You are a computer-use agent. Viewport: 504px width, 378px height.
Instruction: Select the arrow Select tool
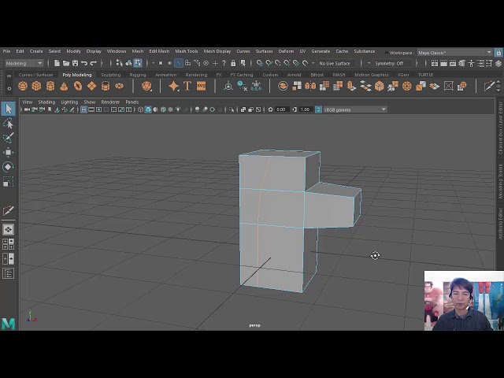(8, 109)
